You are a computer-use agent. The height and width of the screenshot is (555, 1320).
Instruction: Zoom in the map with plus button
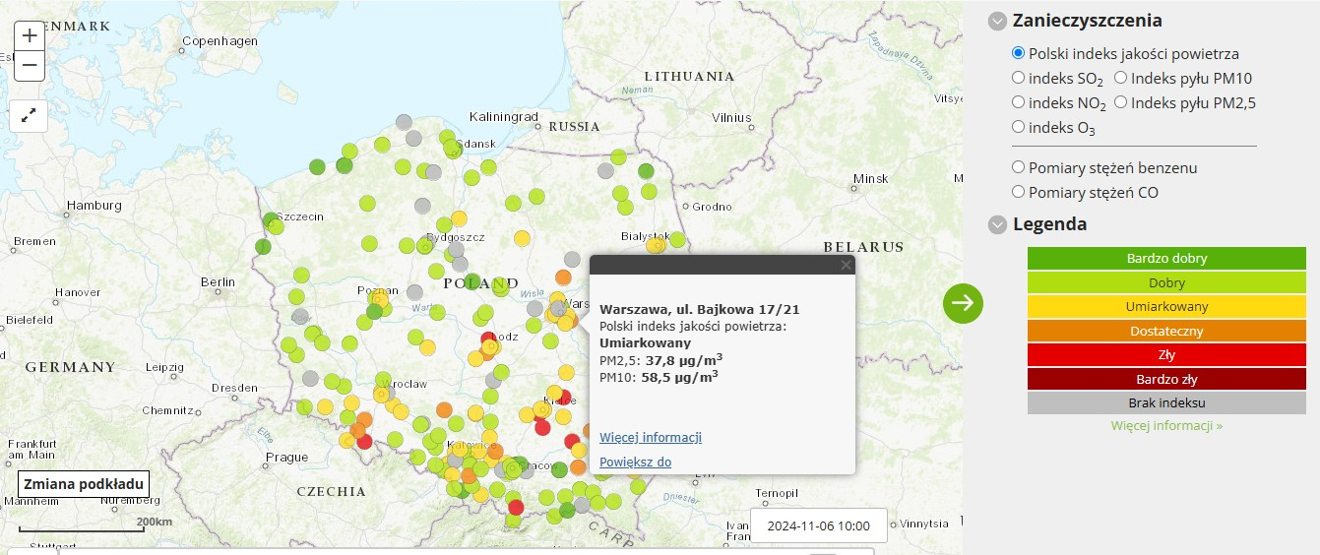point(30,35)
